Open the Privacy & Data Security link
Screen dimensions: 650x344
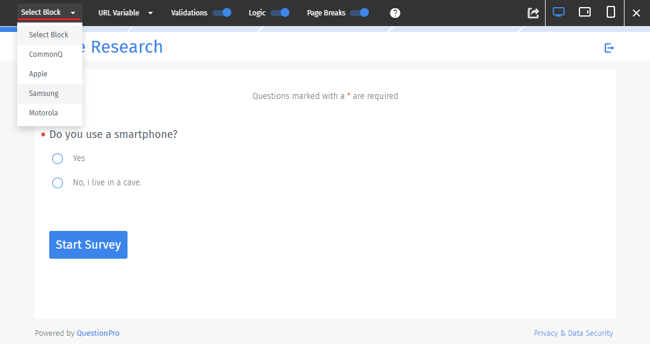(x=573, y=333)
